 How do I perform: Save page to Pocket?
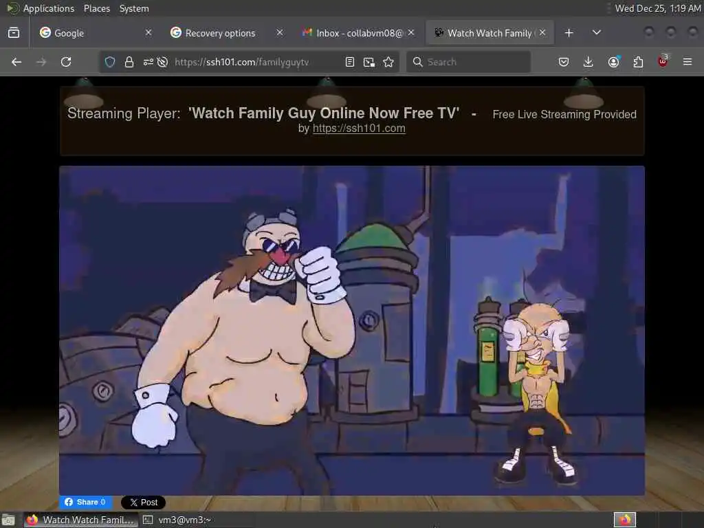[x=564, y=62]
